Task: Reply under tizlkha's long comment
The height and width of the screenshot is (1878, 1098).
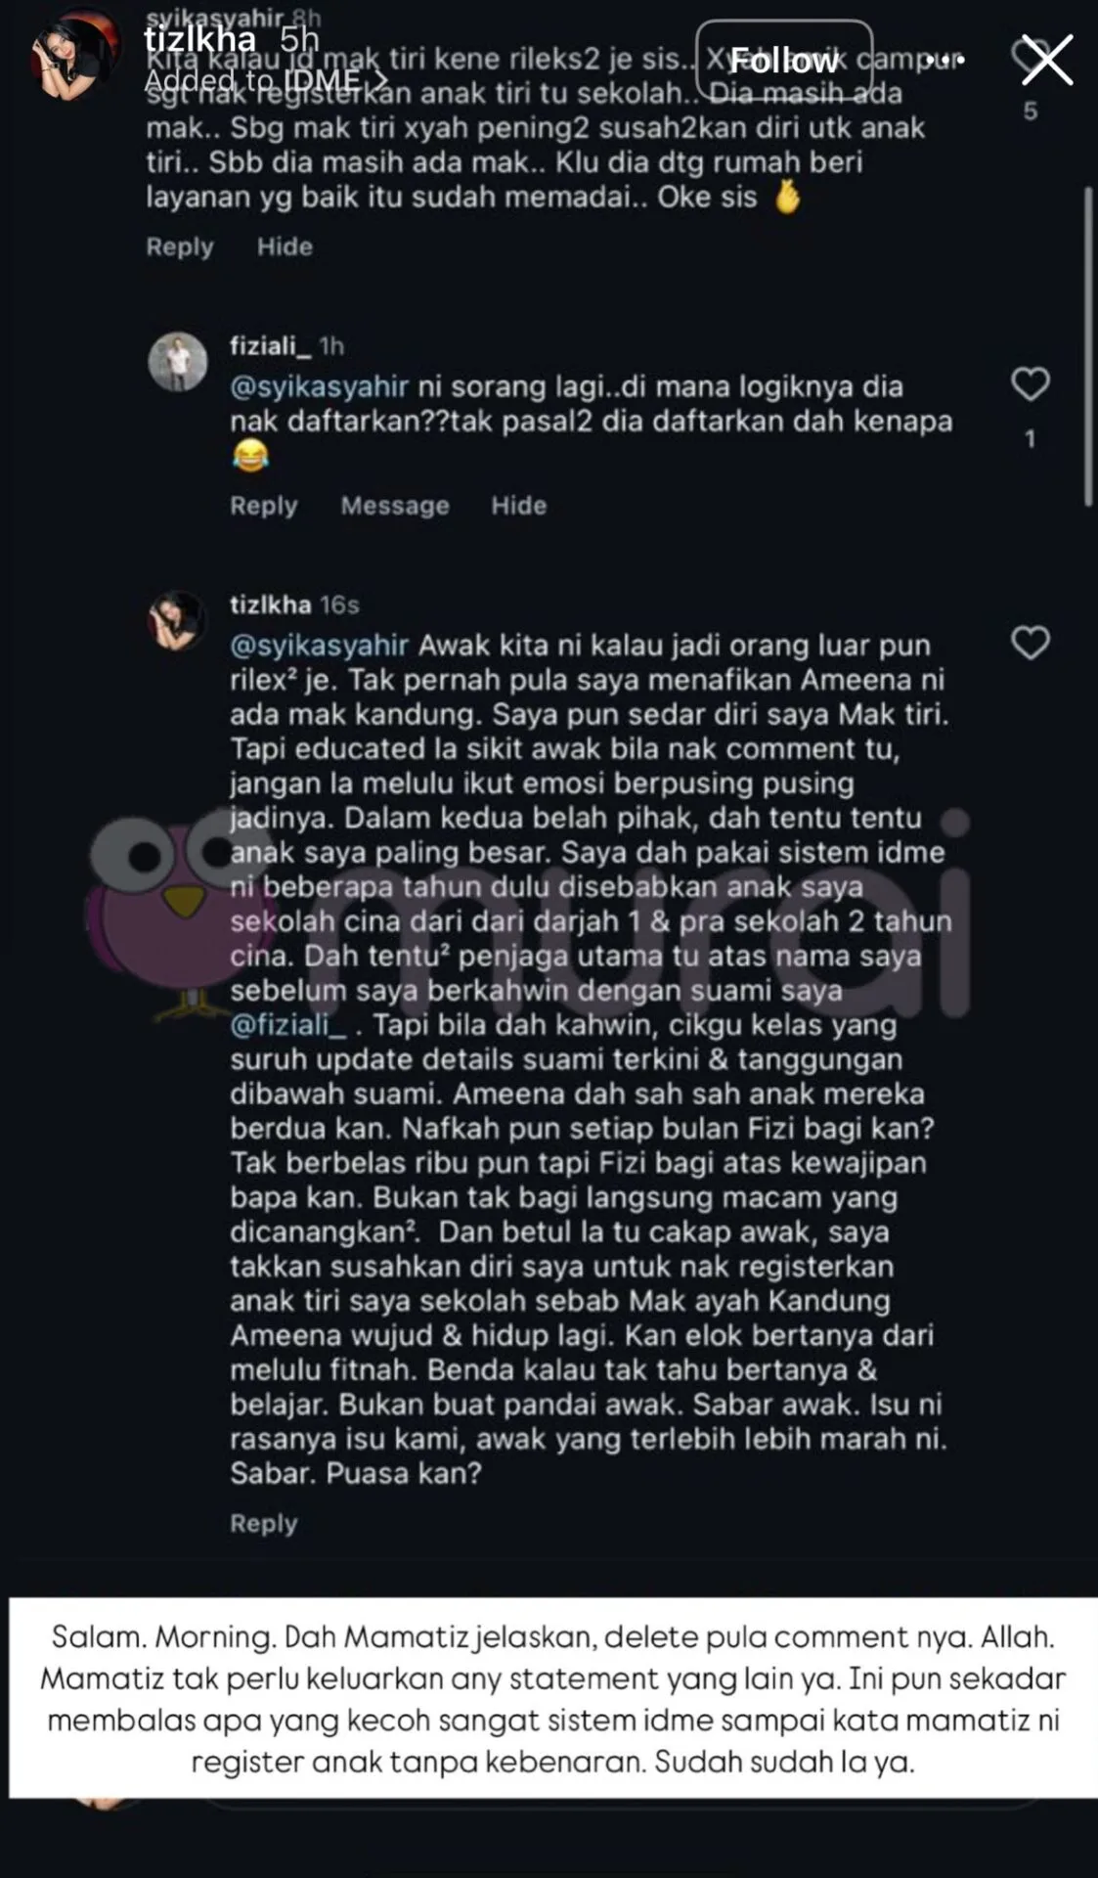Action: coord(263,1523)
